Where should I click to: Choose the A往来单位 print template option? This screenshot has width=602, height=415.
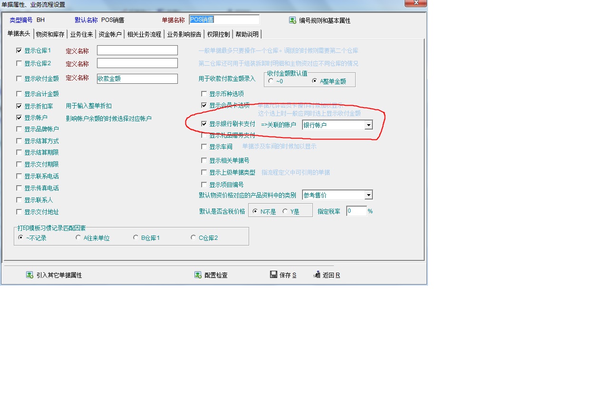pos(78,237)
